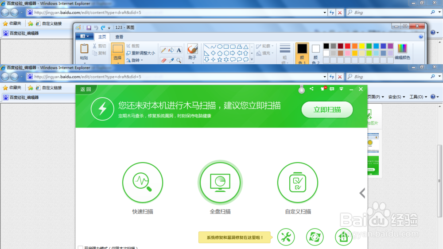Click 返回 to go back
Screen dimensions: 443x249
pos(85,89)
